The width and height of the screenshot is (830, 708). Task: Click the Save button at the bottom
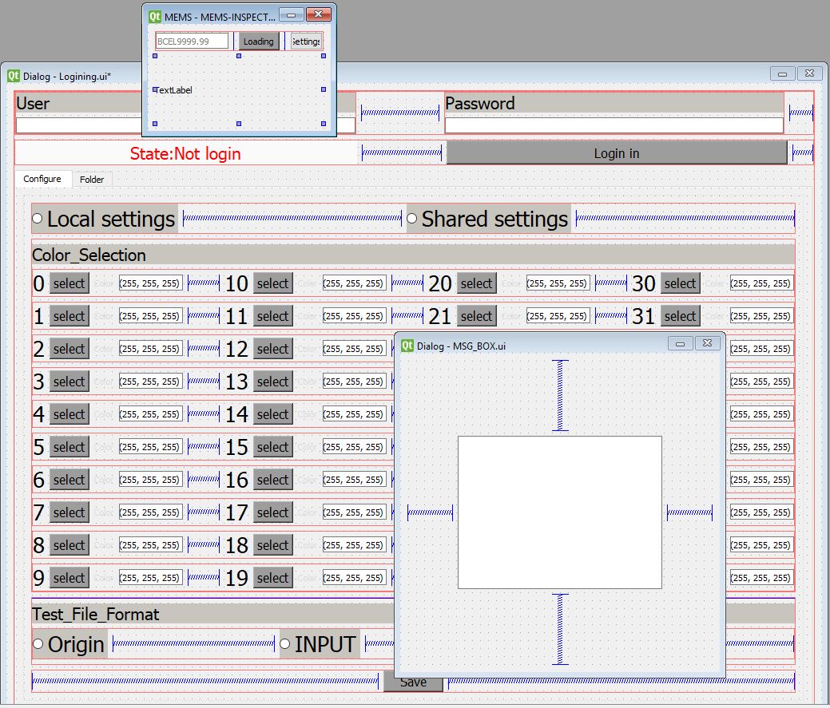pos(412,681)
